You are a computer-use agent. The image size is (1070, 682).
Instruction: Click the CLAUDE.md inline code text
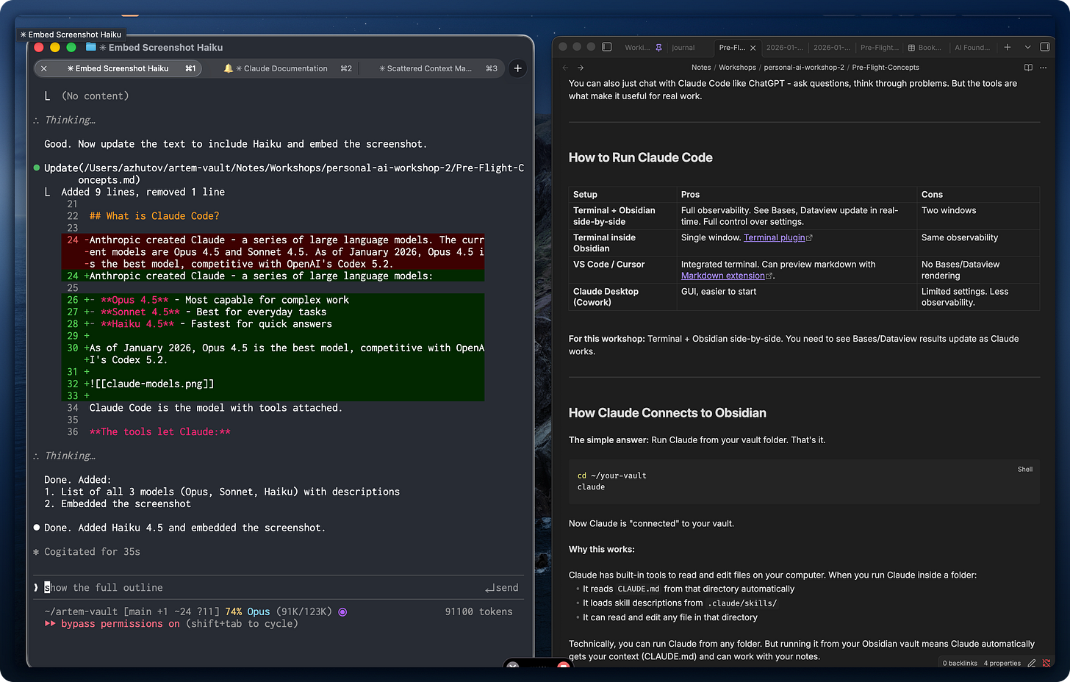pyautogui.click(x=639, y=589)
